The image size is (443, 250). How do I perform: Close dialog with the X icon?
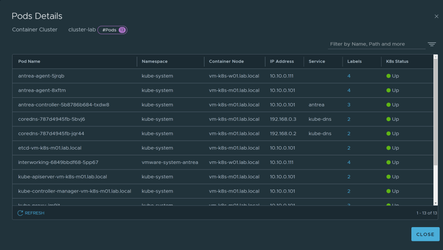(436, 16)
